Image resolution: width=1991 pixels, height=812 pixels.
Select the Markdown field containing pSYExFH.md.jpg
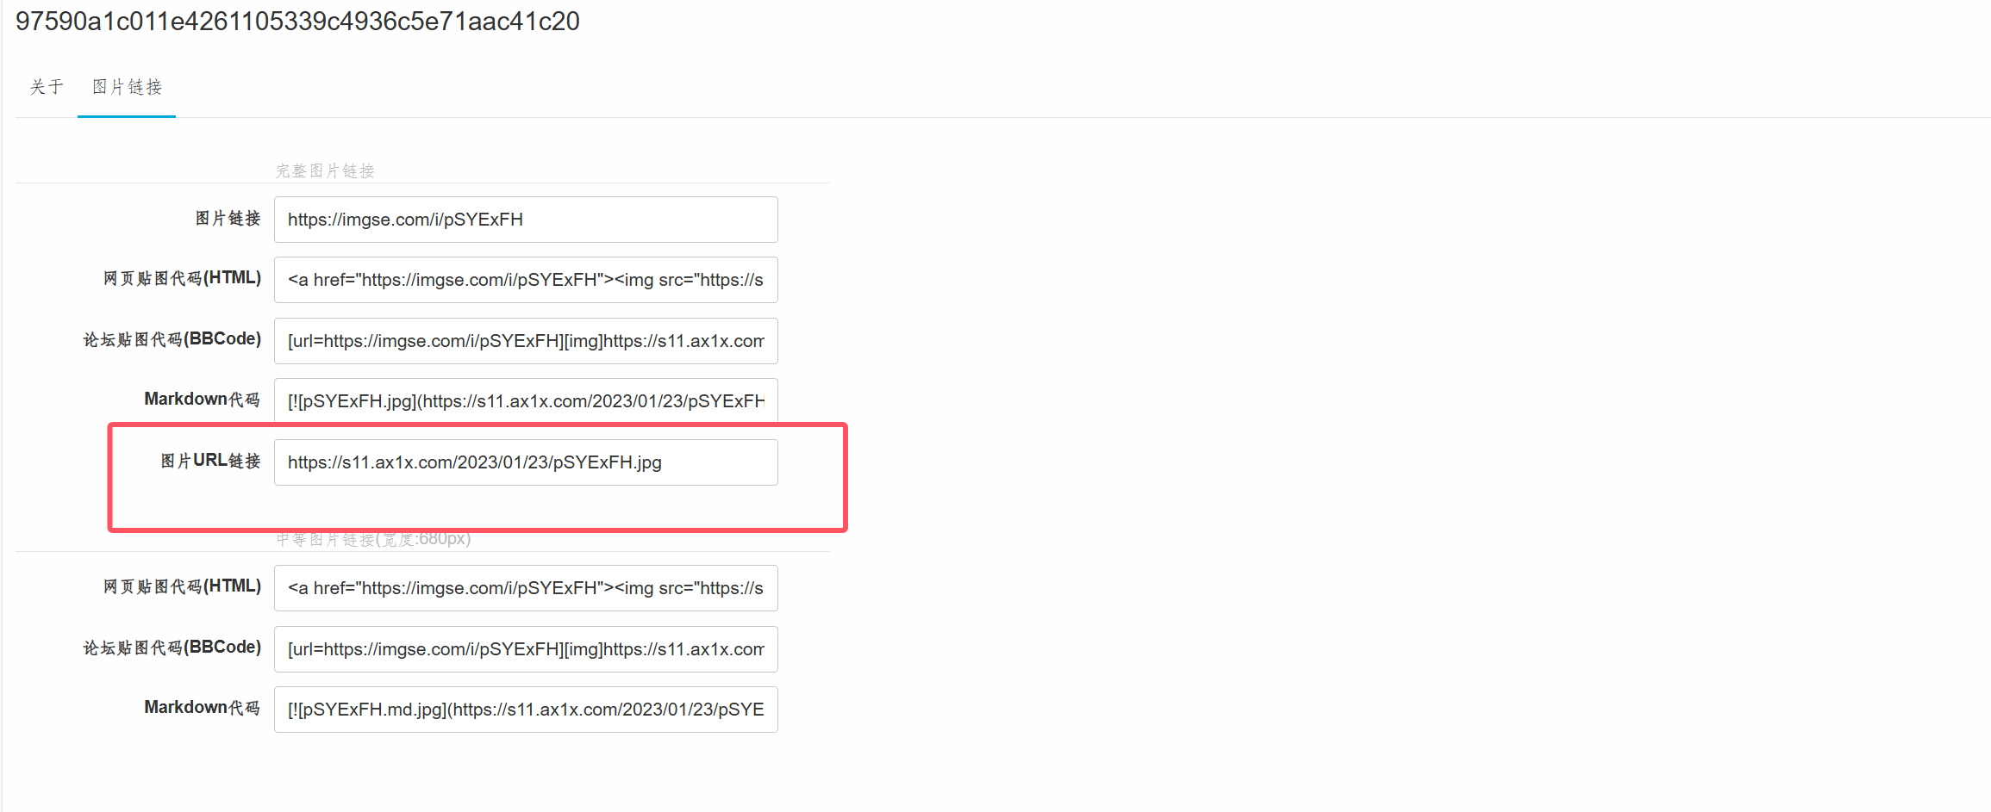pyautogui.click(x=525, y=710)
